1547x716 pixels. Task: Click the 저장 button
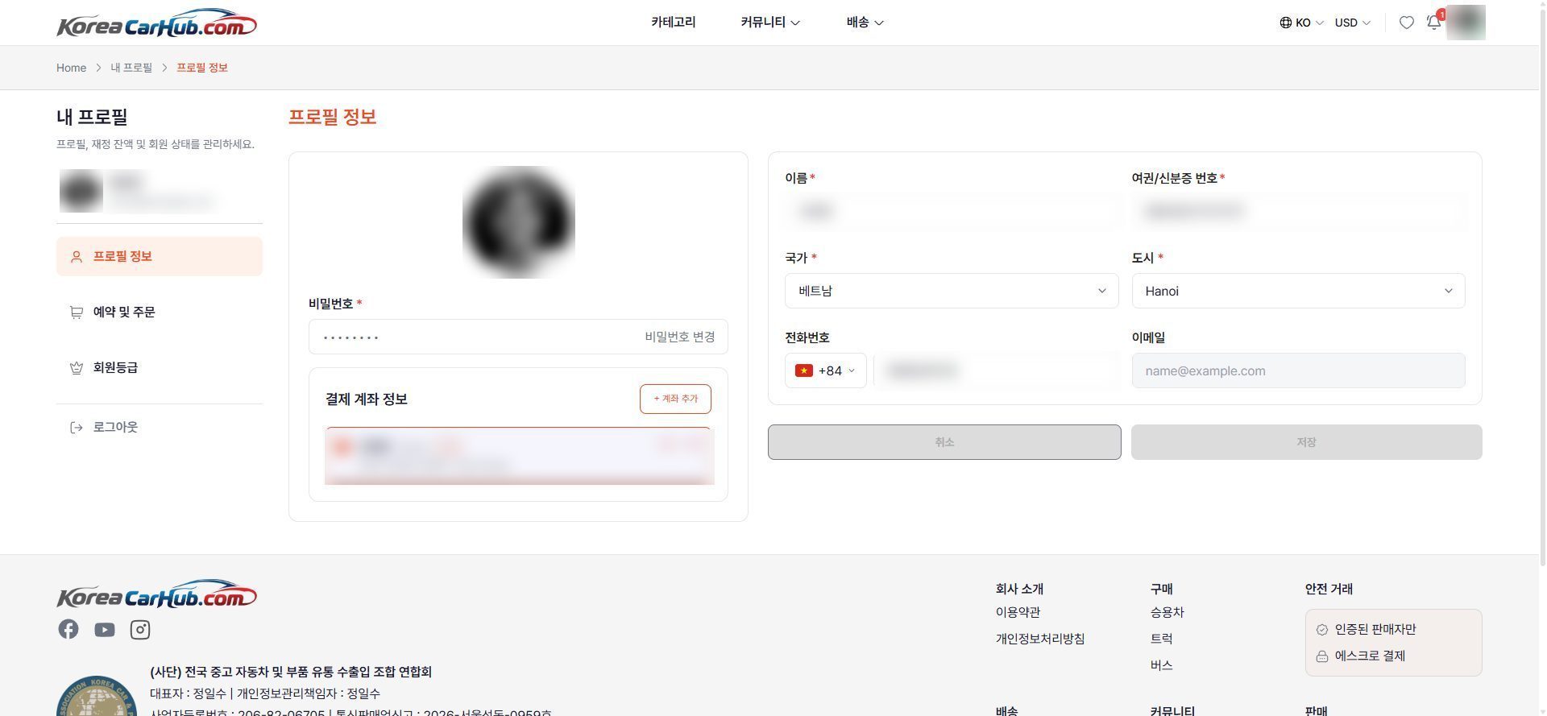(1306, 442)
